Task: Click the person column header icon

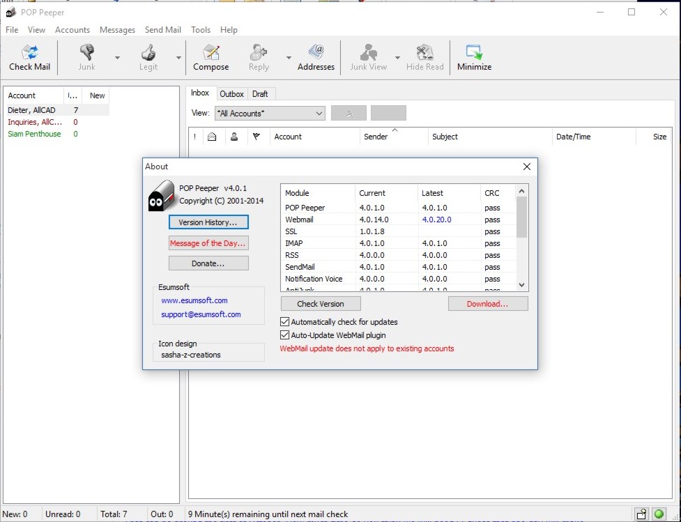Action: pos(234,137)
